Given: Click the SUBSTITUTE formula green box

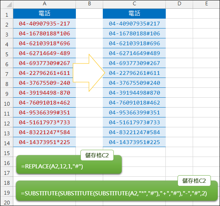Looking at the screenshot, I should 117,191.
